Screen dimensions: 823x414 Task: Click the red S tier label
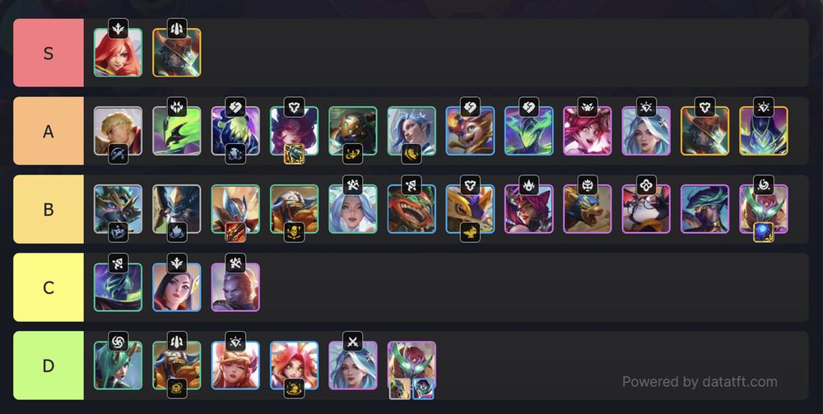49,53
